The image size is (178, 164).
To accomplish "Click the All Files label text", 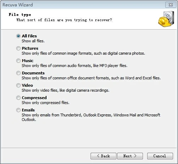I will [29, 36].
